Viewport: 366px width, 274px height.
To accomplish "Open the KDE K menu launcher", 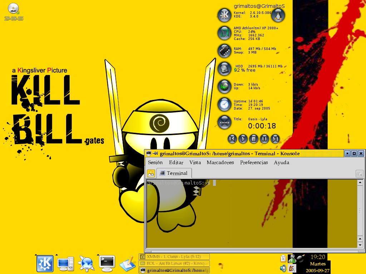I will [45, 264].
